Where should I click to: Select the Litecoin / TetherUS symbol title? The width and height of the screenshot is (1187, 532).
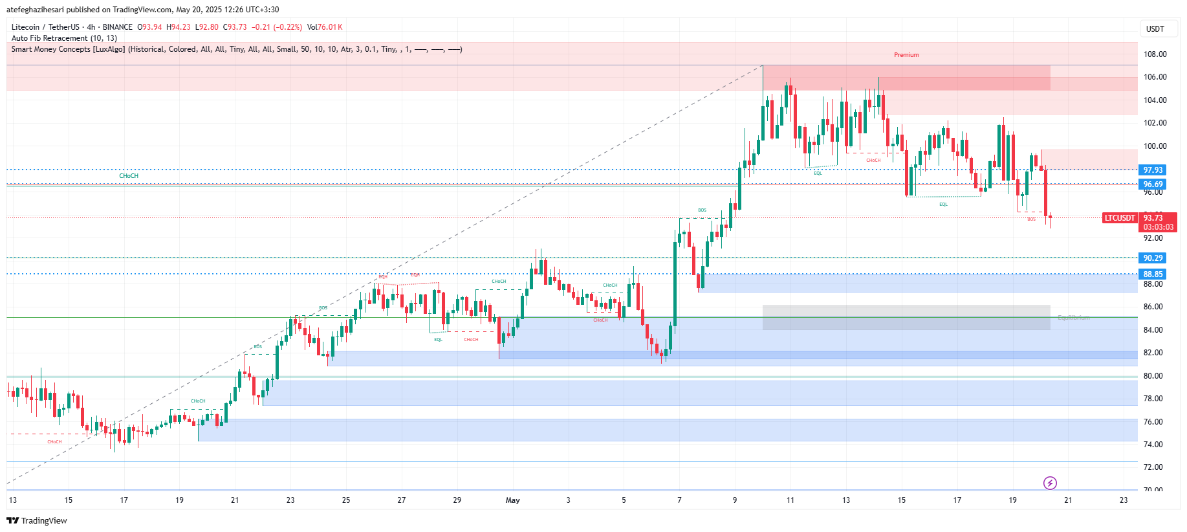[x=45, y=27]
